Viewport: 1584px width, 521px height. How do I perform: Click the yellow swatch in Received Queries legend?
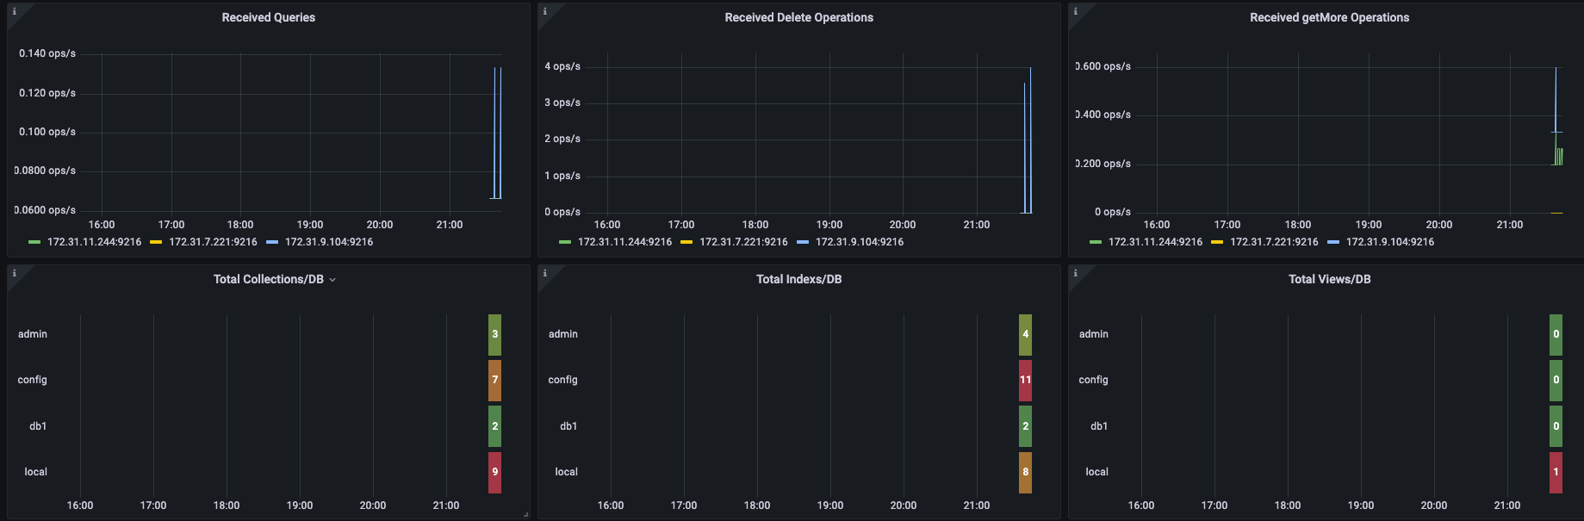(x=156, y=242)
